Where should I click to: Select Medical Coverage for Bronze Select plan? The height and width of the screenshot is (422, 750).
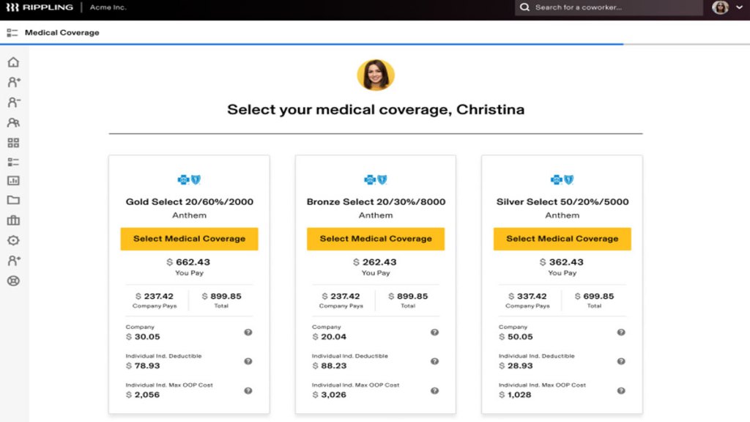[x=376, y=239]
